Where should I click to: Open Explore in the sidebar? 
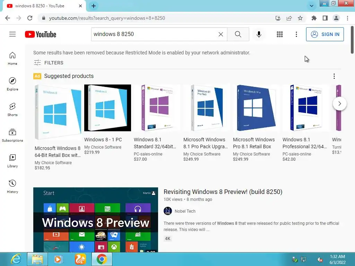(x=12, y=84)
